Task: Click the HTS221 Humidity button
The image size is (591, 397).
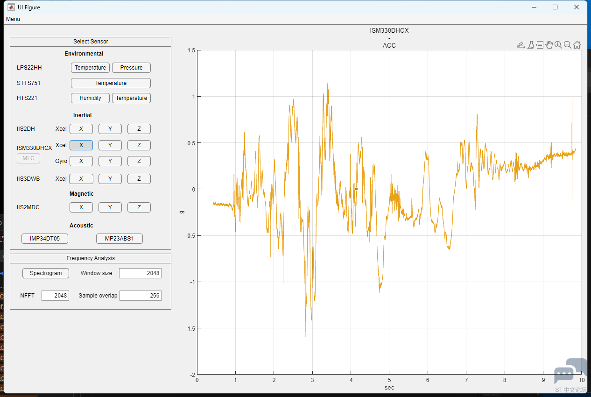Action: point(90,98)
